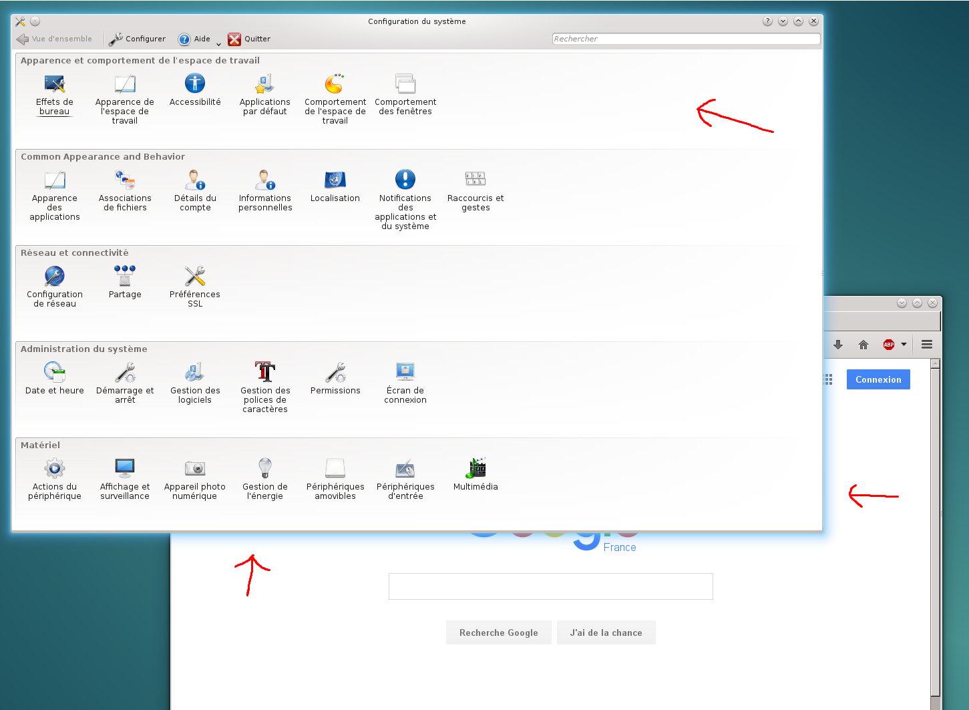Open Date et heure settings
The height and width of the screenshot is (710, 969).
(55, 373)
